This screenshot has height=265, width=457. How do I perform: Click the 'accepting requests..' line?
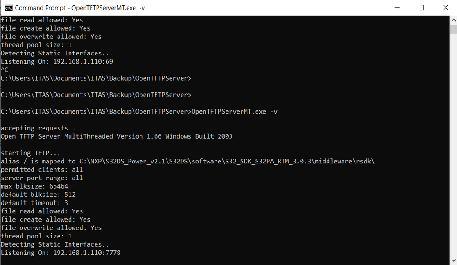click(38, 128)
